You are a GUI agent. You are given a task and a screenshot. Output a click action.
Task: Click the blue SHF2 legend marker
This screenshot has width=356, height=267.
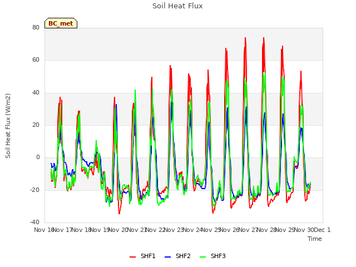click(167, 256)
